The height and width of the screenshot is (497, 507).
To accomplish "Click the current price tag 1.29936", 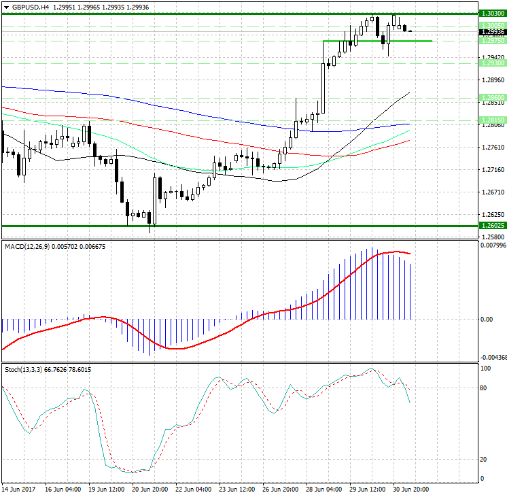I will (x=491, y=32).
